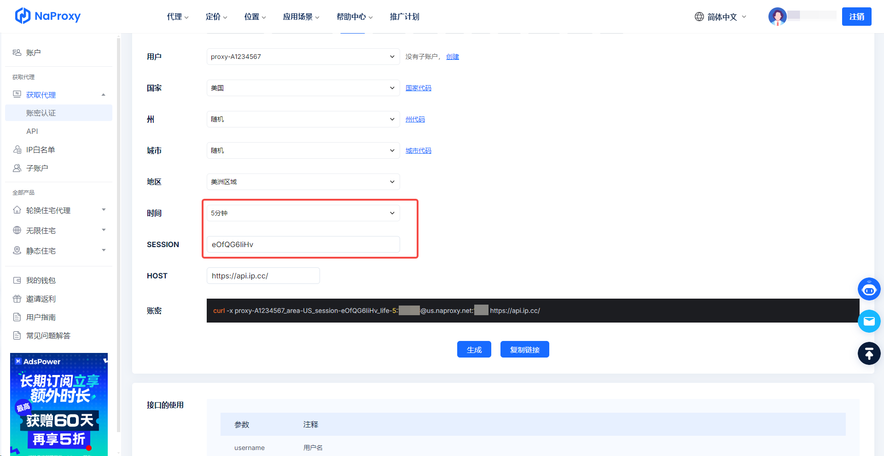Select 账密认证 in sidebar
Screen dimensions: 884x456
point(58,113)
